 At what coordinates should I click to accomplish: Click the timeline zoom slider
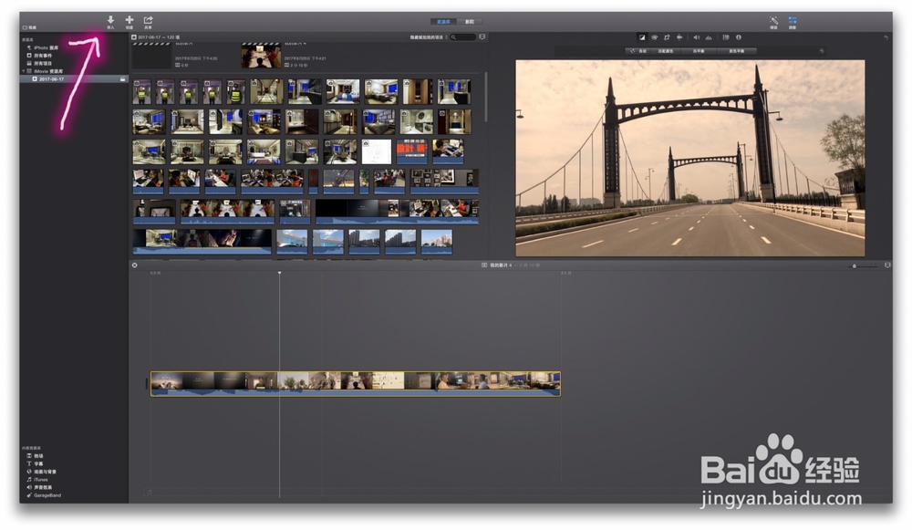[863, 265]
